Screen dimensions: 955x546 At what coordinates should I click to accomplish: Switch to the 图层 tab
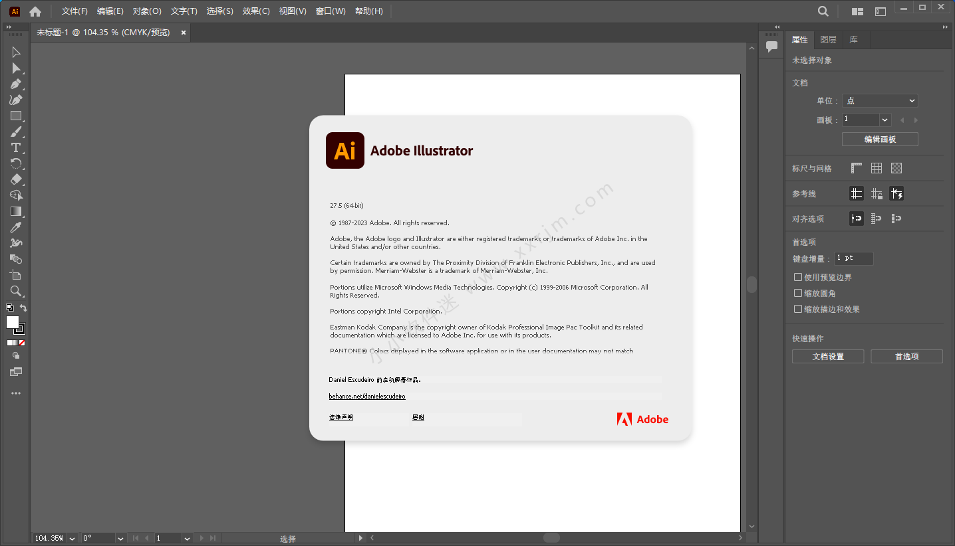828,40
